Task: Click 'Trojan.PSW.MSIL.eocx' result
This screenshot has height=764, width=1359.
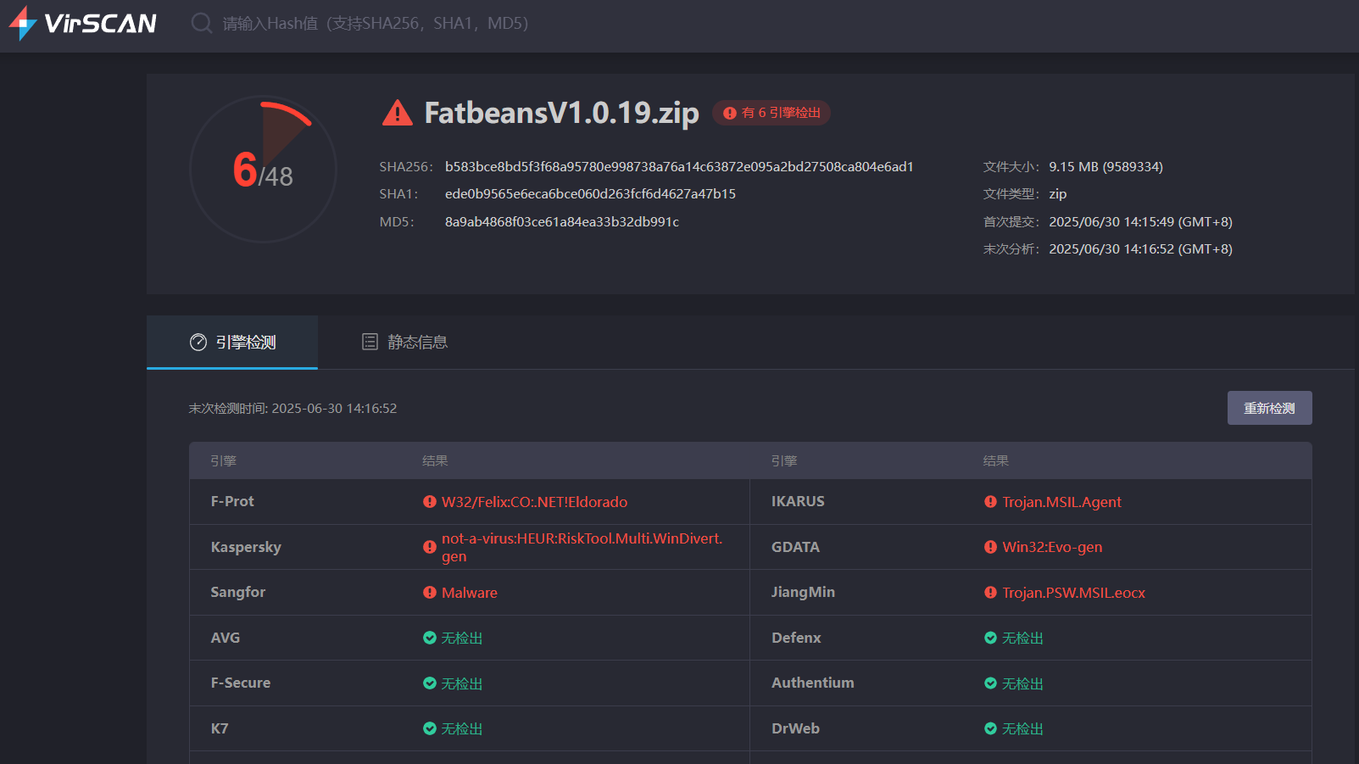Action: [x=1073, y=593]
